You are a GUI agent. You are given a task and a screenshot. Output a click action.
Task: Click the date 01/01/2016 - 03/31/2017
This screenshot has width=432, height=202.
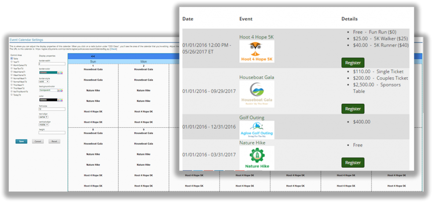coord(209,155)
